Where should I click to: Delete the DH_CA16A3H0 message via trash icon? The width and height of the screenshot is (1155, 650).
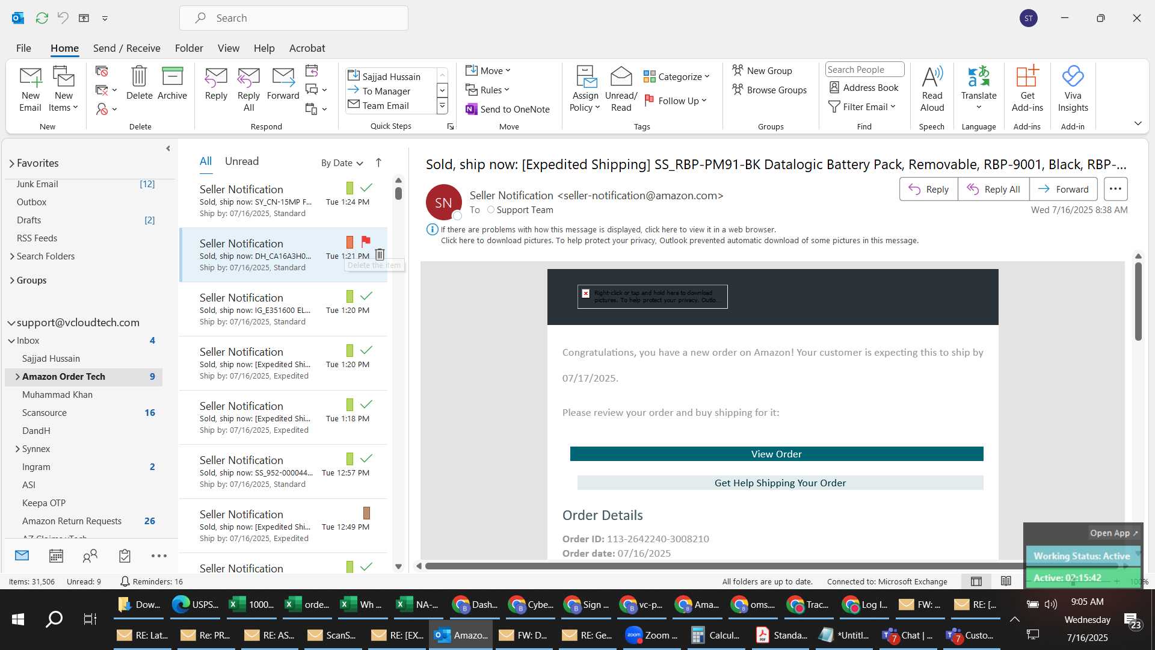[380, 254]
